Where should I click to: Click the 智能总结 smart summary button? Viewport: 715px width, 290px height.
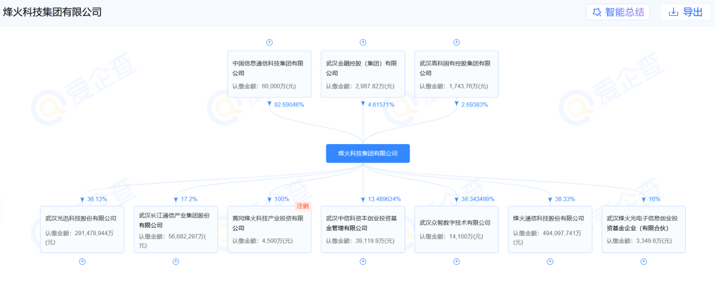click(618, 12)
